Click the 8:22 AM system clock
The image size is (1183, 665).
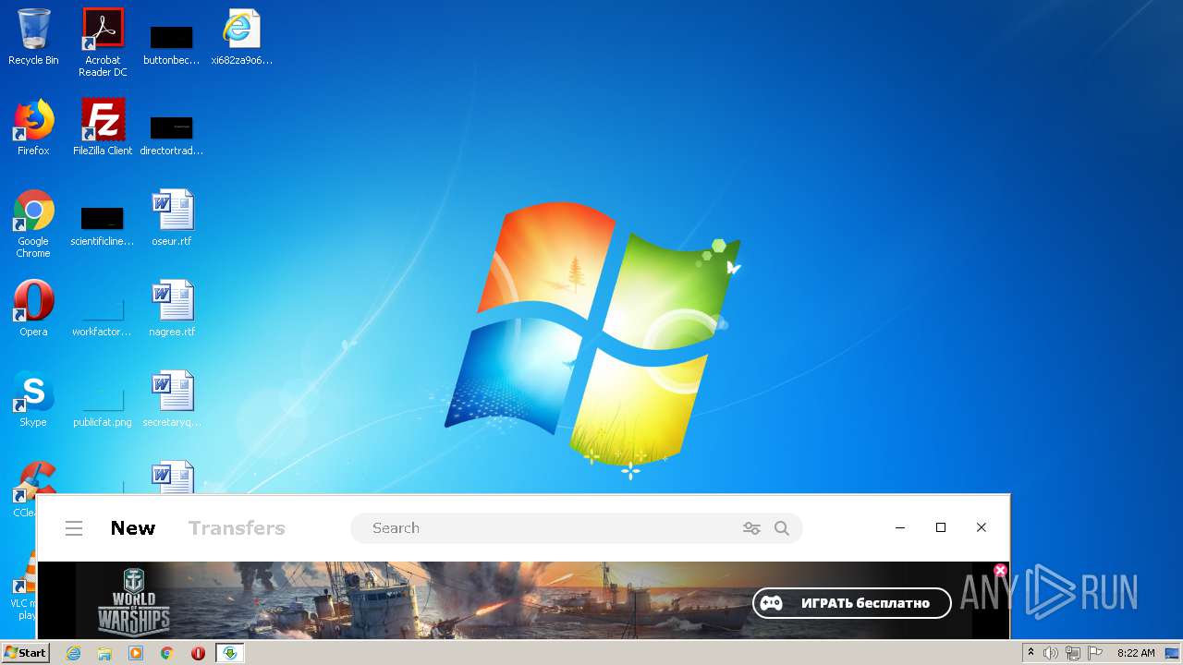[x=1135, y=653]
